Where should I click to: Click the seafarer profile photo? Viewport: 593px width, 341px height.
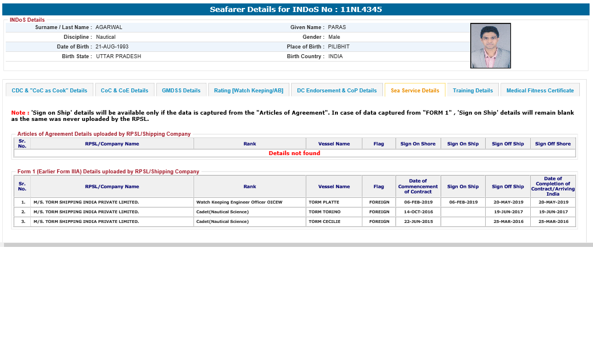(490, 46)
